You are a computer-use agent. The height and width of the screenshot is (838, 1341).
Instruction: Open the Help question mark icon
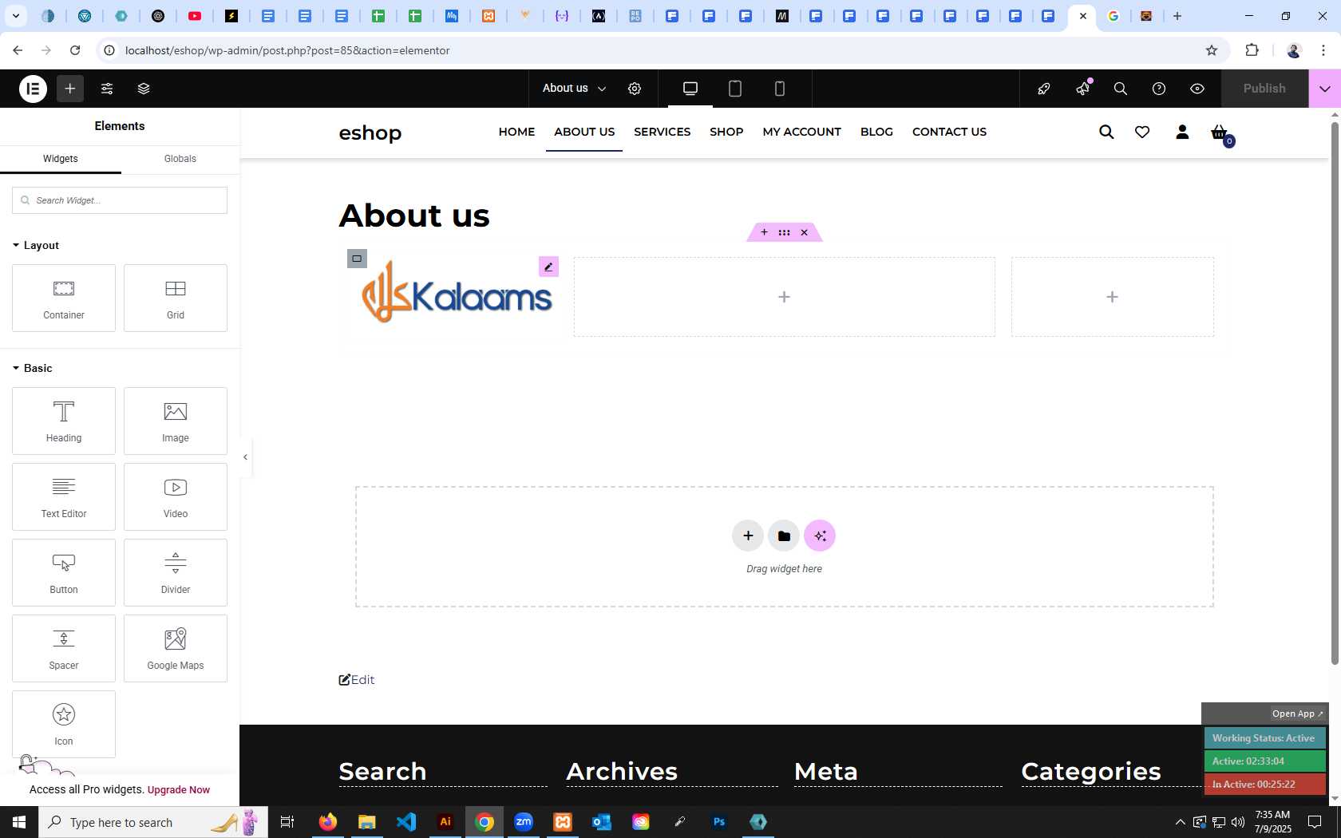(1159, 89)
